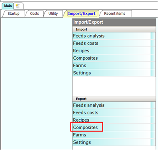
Task: Open Settings under Import
Action: pos(114,73)
